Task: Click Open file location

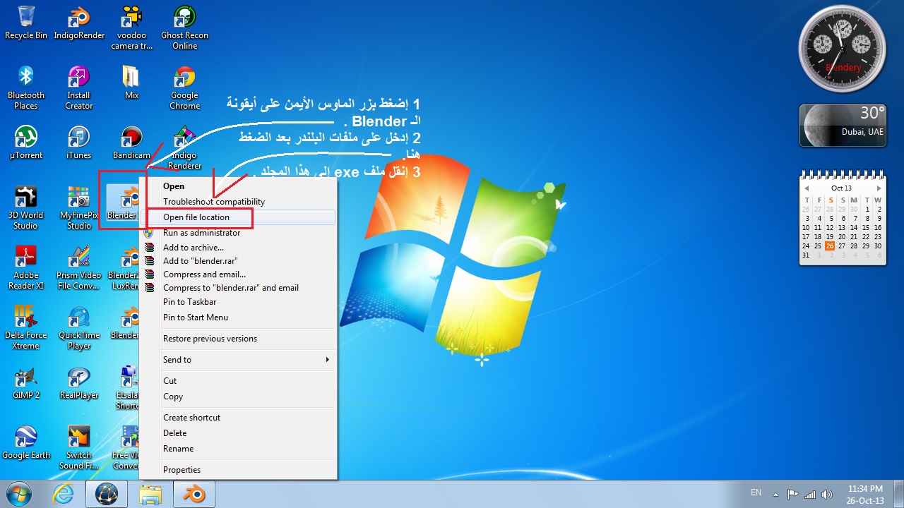Action: (x=239, y=217)
